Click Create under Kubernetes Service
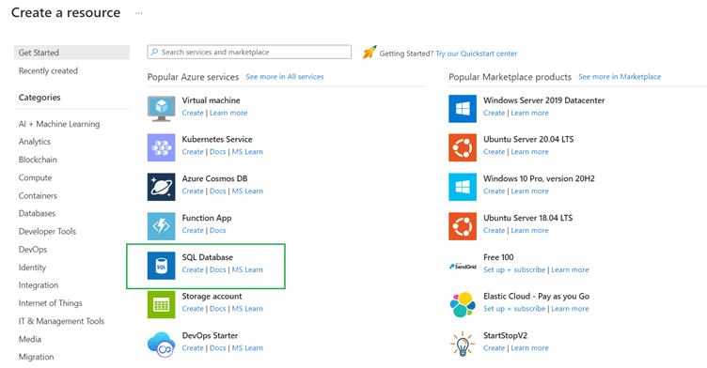Viewport: 707px width, 368px height. click(x=193, y=152)
